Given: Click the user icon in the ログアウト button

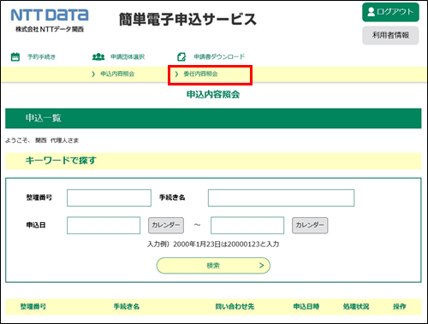Looking at the screenshot, I should [371, 12].
